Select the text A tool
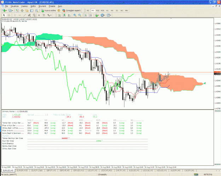 [x=39, y=15]
